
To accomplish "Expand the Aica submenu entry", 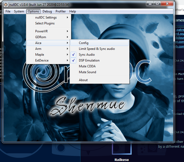I will (49, 43).
